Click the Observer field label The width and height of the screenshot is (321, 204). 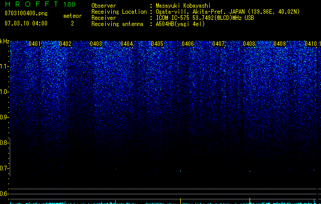click(x=104, y=6)
